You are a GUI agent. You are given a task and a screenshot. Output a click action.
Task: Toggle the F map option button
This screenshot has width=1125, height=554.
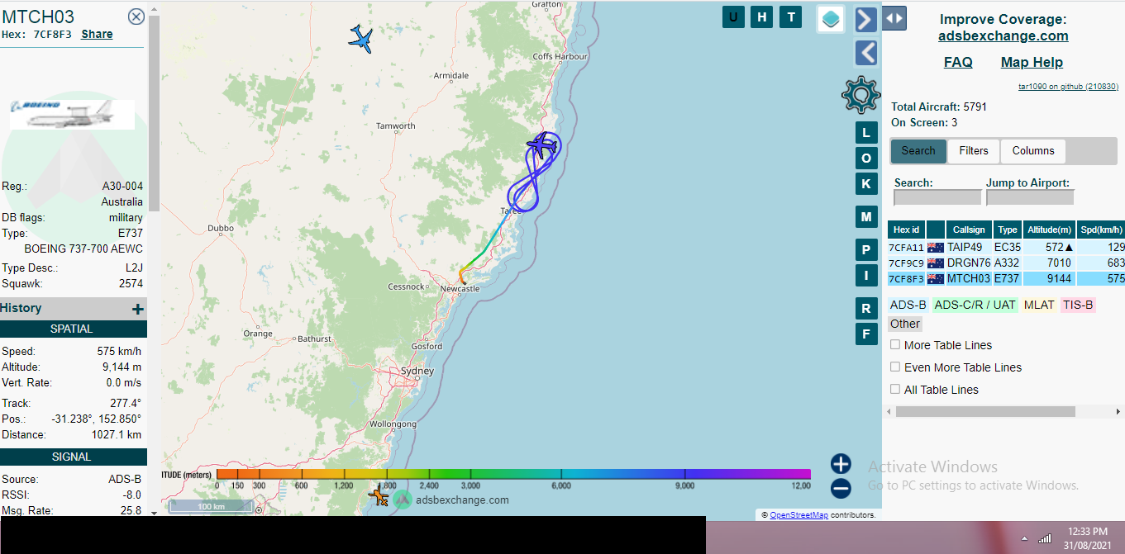(866, 334)
